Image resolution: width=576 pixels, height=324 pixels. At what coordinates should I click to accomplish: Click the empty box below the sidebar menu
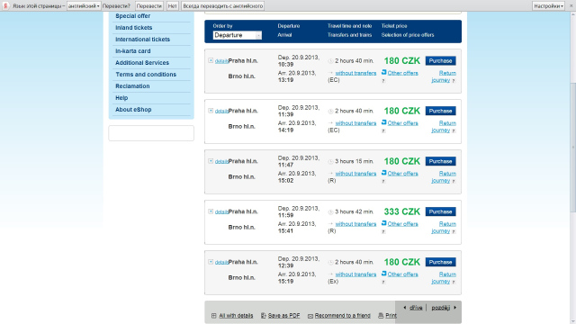[x=151, y=133]
